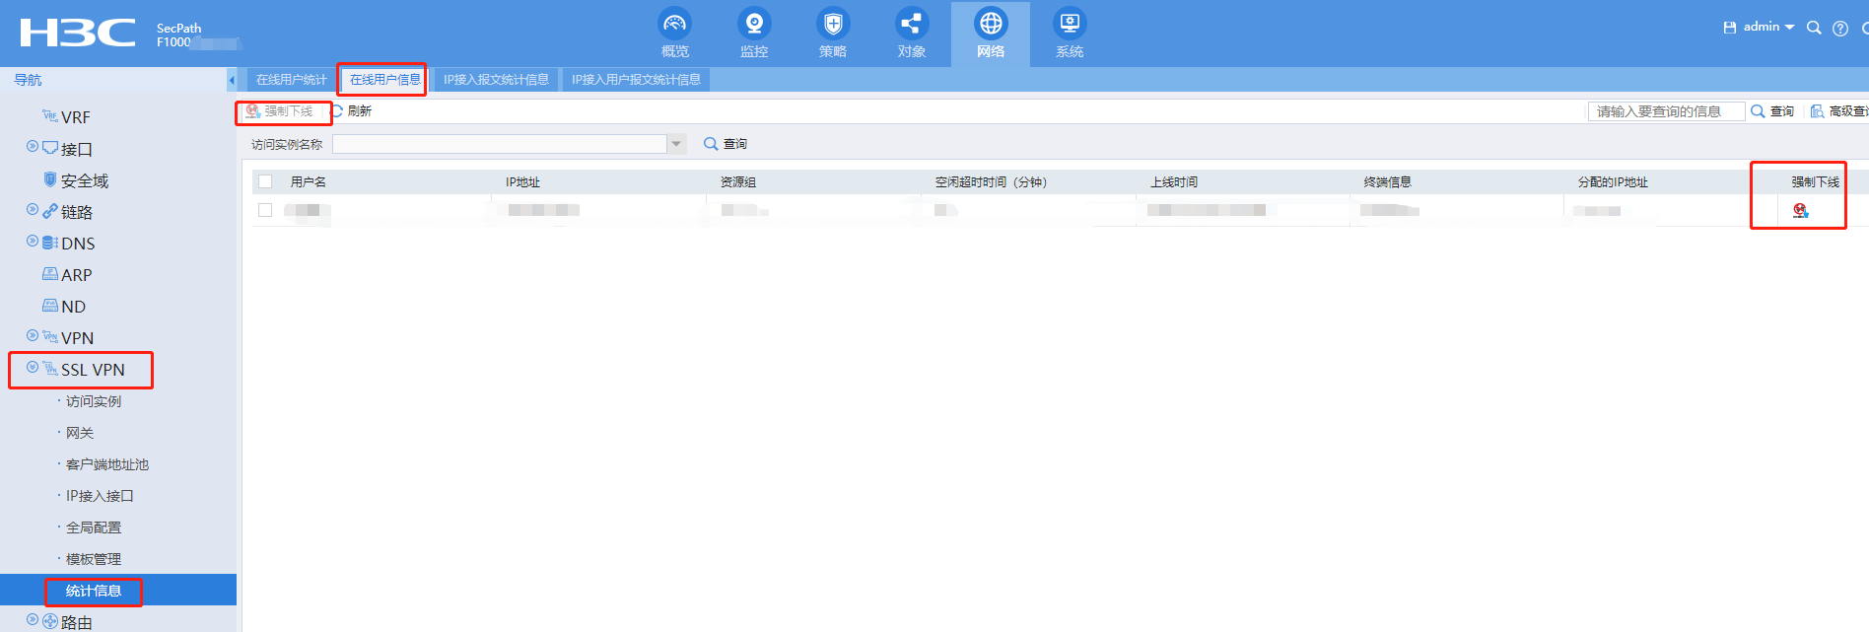This screenshot has height=632, width=1869.
Task: Click the save icon beside admin
Action: pos(1730,28)
